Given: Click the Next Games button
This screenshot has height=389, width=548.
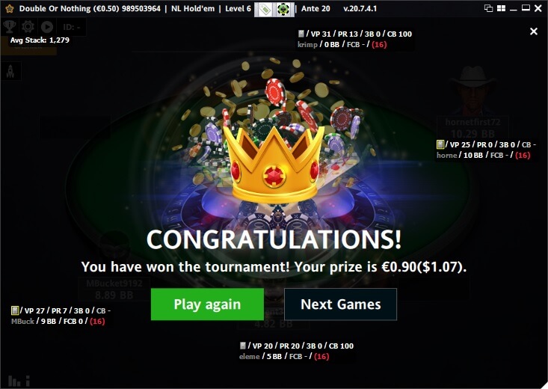Looking at the screenshot, I should (341, 304).
